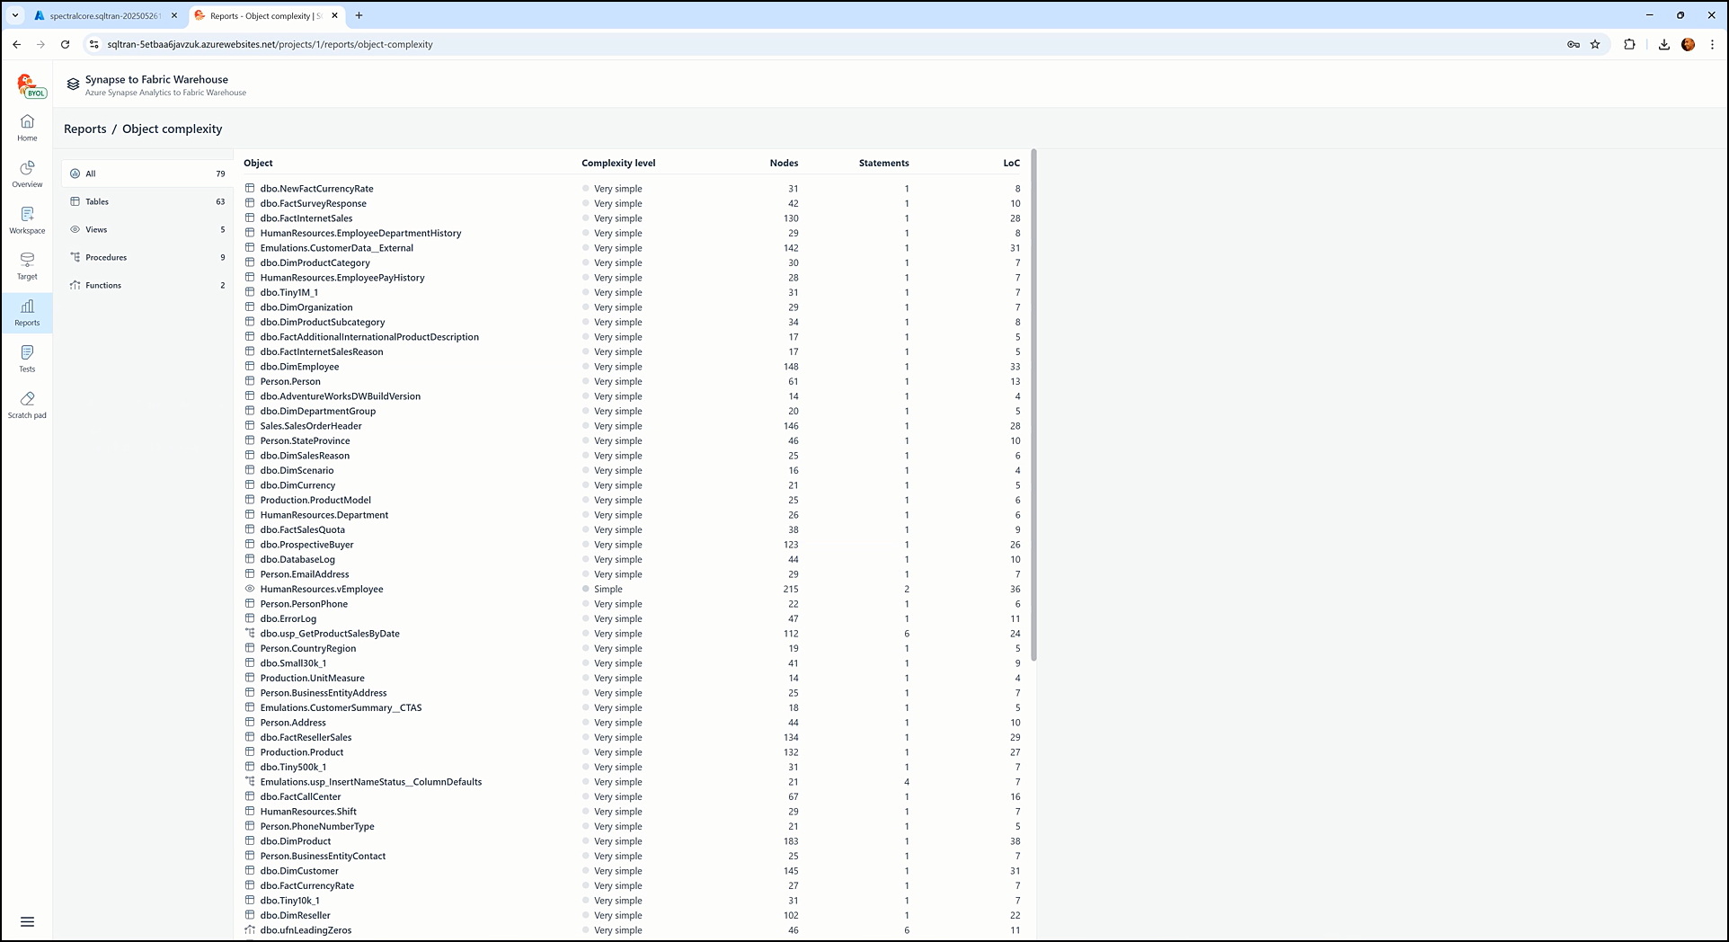The width and height of the screenshot is (1729, 942).
Task: Filter the list by Views
Action: coord(96,229)
